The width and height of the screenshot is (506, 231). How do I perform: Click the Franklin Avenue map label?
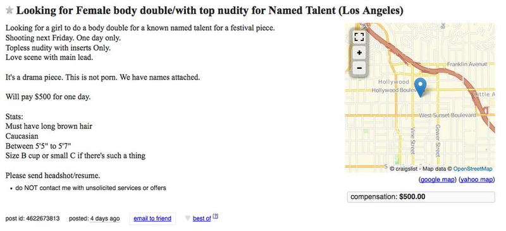tap(467, 64)
